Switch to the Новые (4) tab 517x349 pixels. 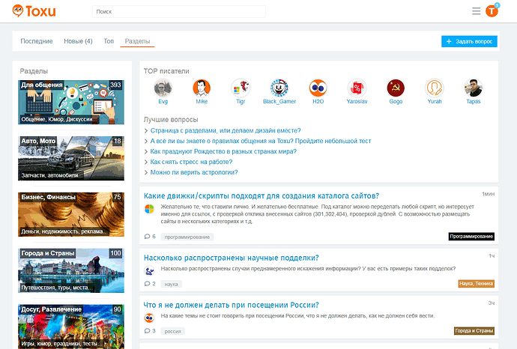pos(78,41)
